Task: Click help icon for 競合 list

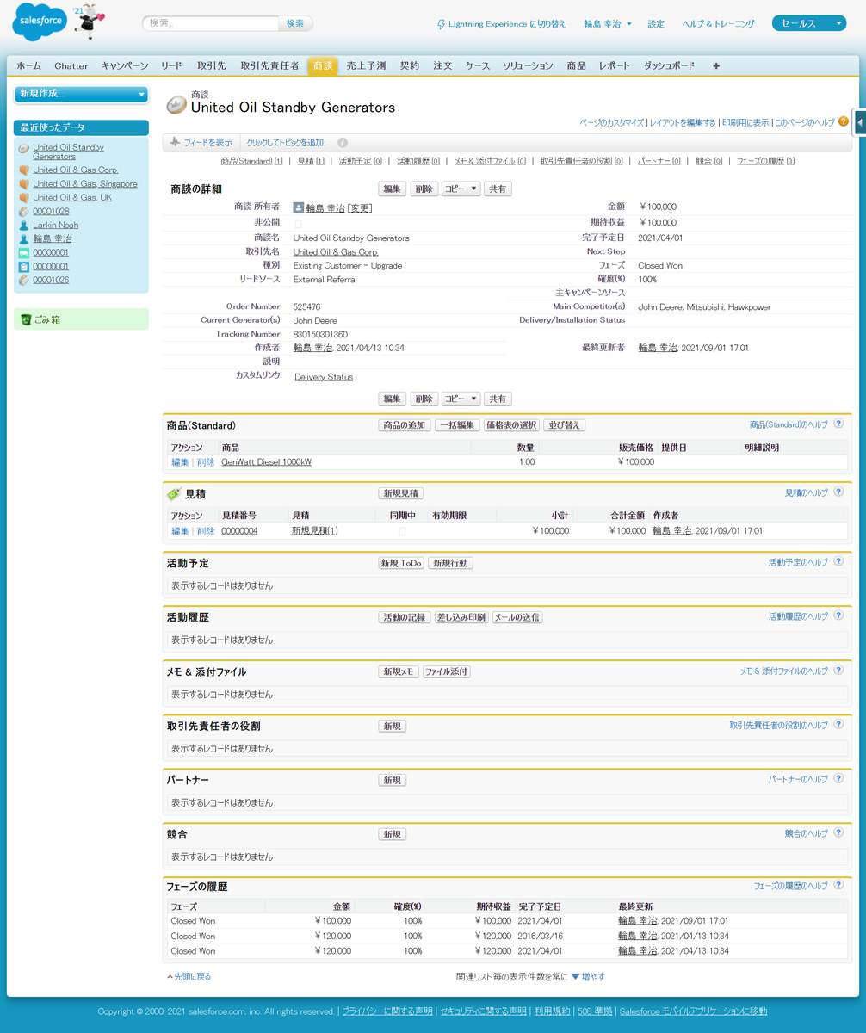Action: coord(838,833)
